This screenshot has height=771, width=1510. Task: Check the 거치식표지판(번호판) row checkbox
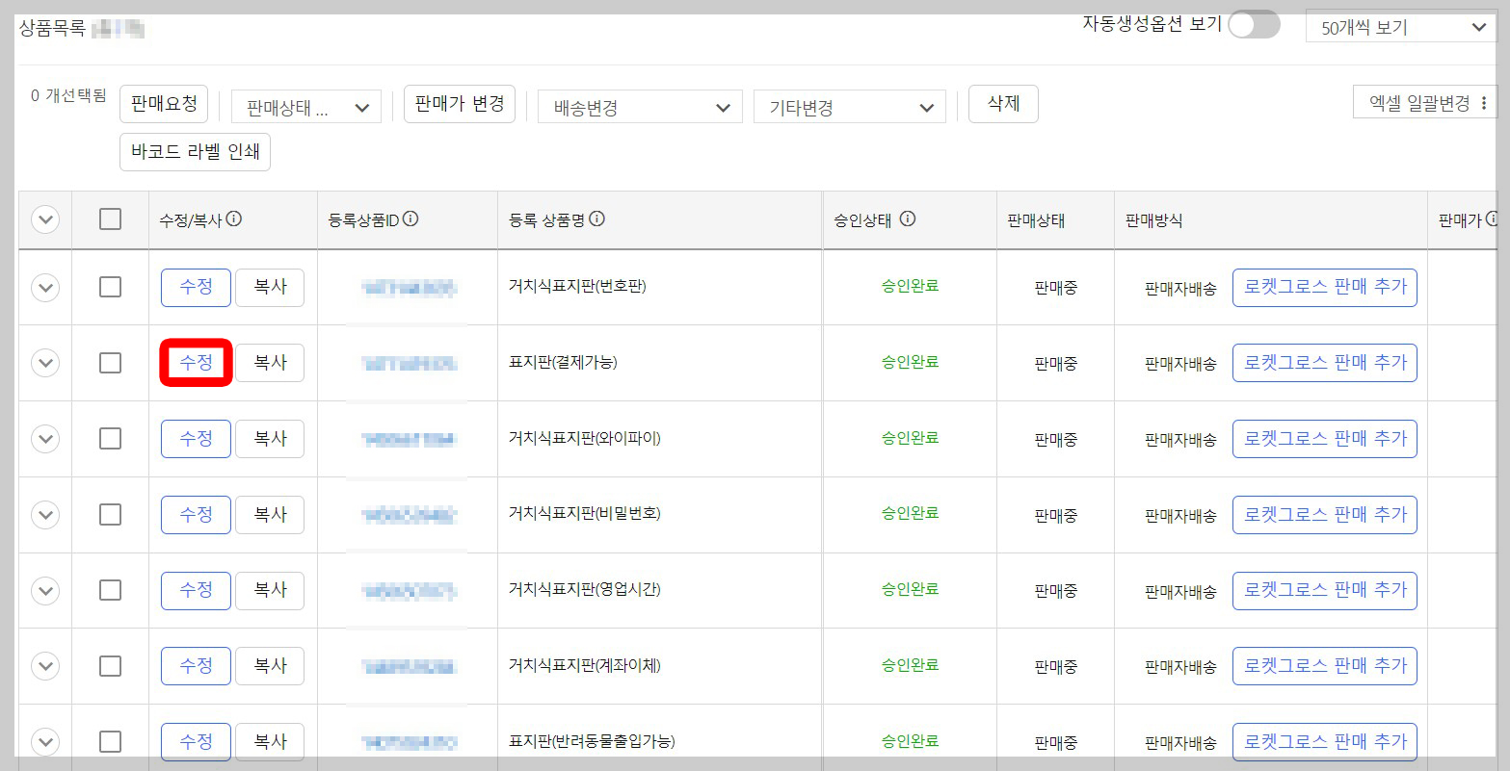109,287
